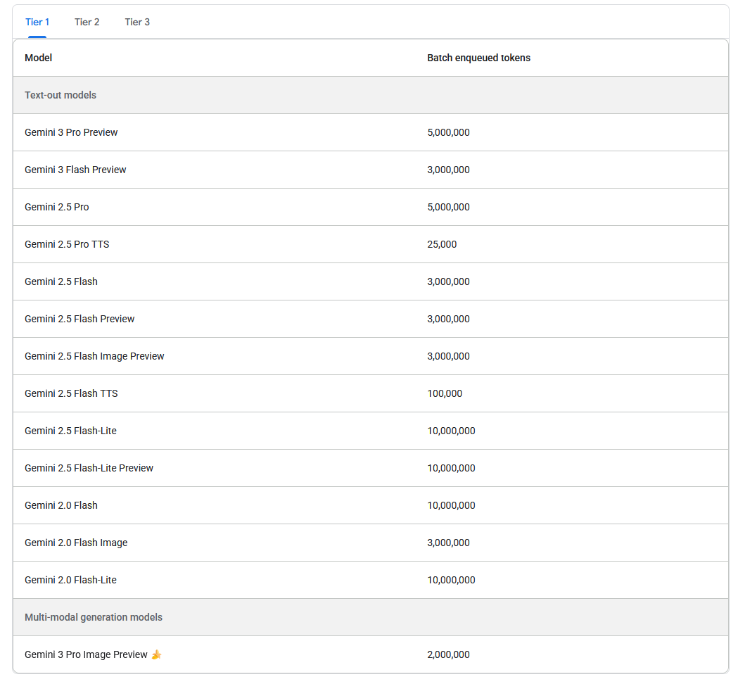Click the 25,000 token value
Viewport: 738px width, 684px height.
coord(442,244)
